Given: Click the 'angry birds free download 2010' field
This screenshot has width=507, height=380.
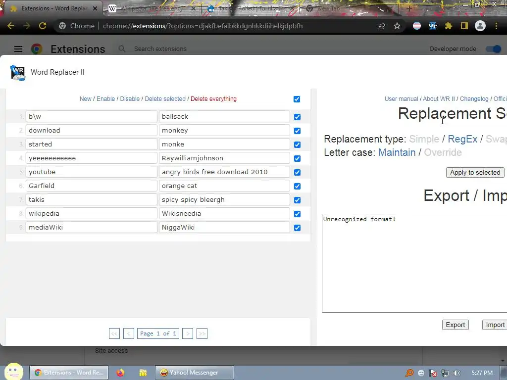Looking at the screenshot, I should 224,172.
